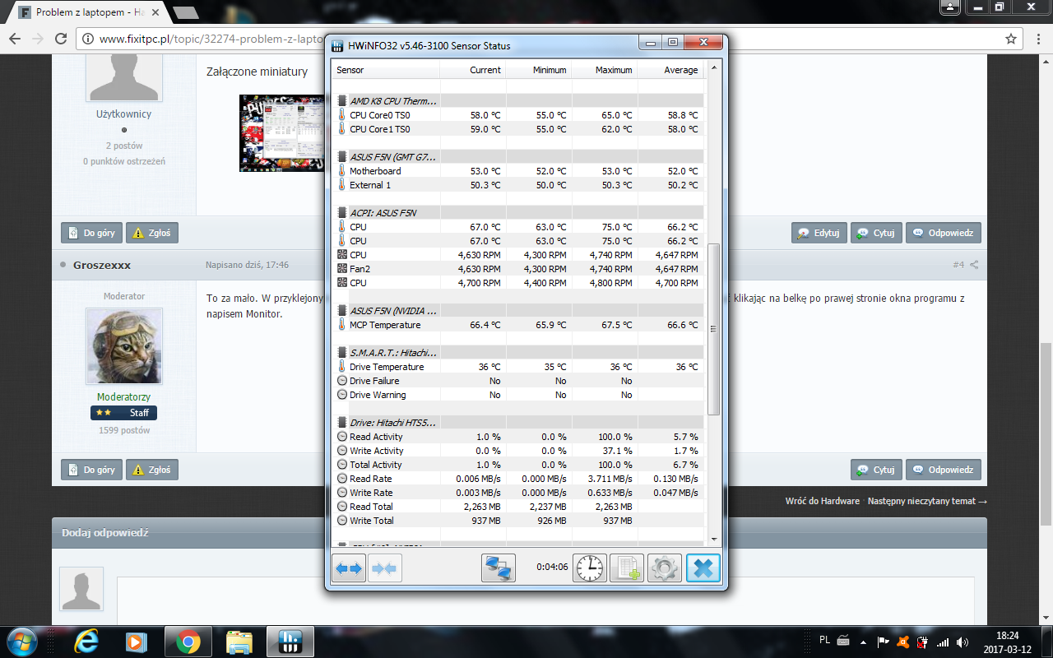Open HWiNFO sensor settings gear button
Screen dimensions: 1053x658
point(665,568)
